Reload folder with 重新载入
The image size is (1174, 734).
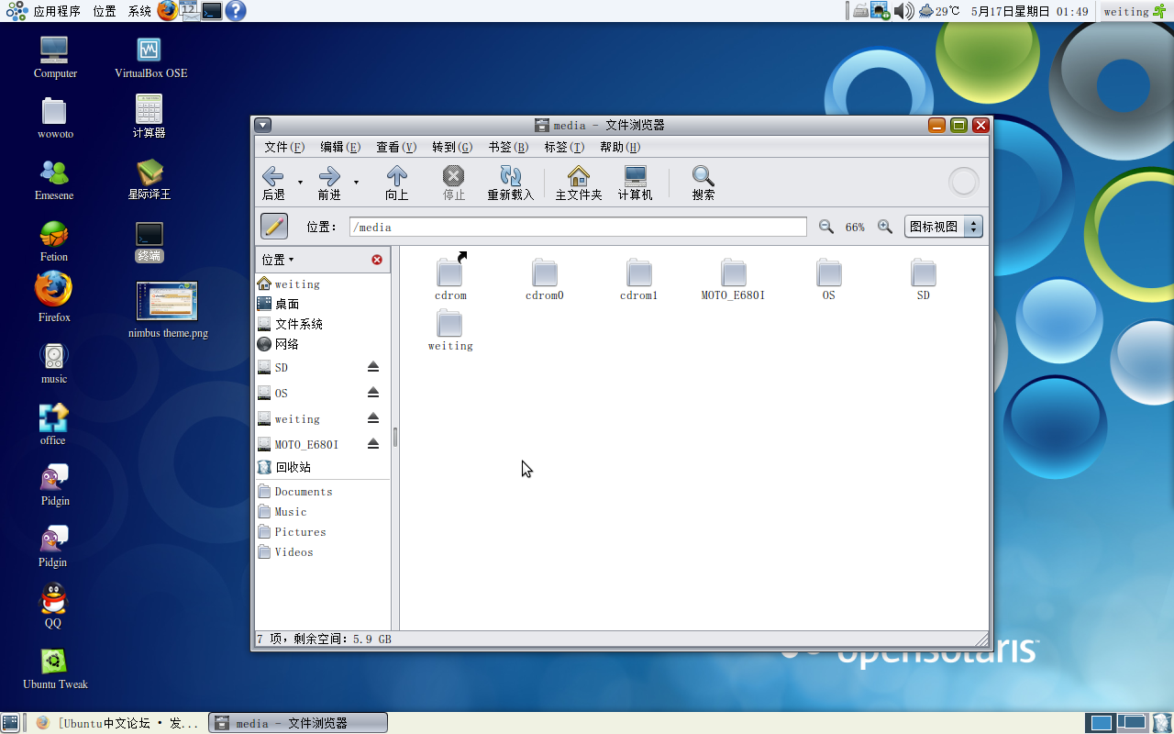[x=510, y=183]
